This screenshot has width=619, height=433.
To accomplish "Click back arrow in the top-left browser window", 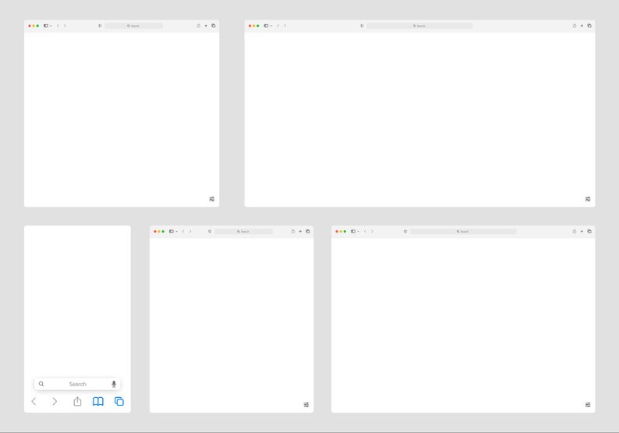I will (x=58, y=26).
